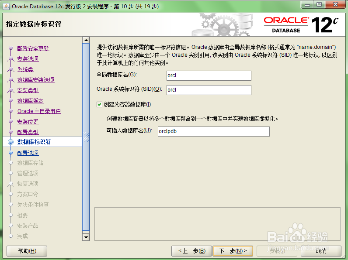
Task: Go to the 安装选项 step
Action: [28, 59]
